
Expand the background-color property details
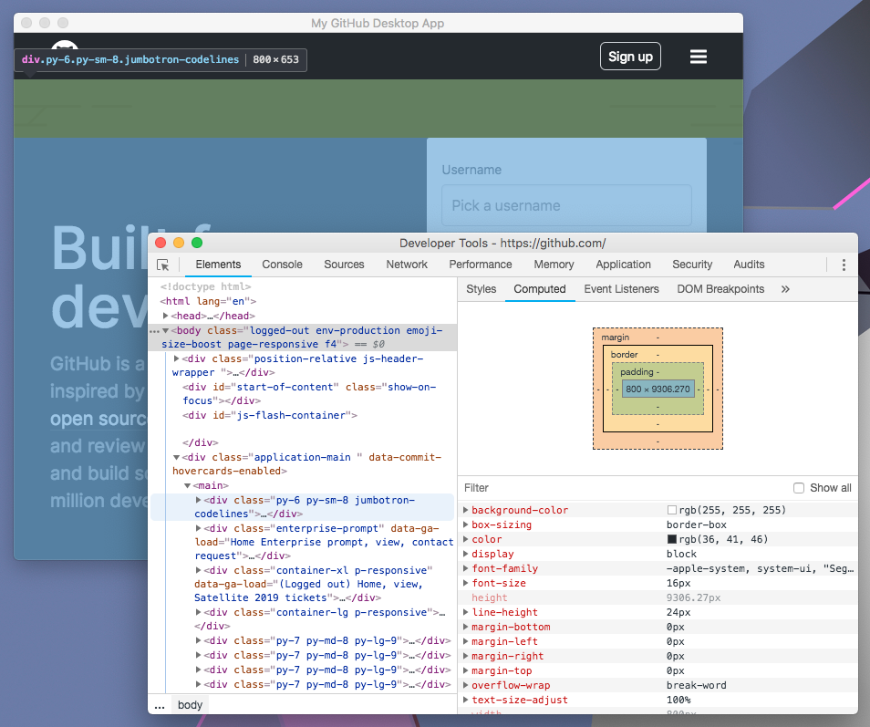466,509
